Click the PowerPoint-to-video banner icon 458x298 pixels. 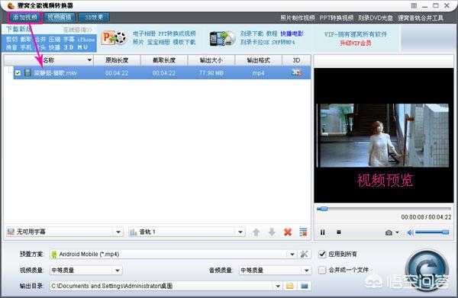(114, 38)
